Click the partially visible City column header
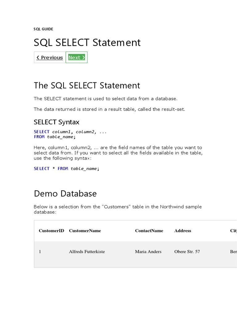237x317 pixels. point(233,231)
